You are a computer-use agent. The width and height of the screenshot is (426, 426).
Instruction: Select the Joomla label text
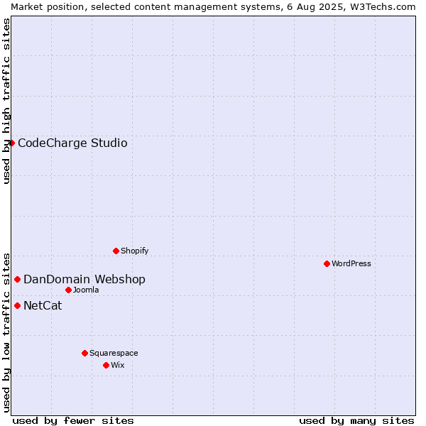[x=86, y=290]
